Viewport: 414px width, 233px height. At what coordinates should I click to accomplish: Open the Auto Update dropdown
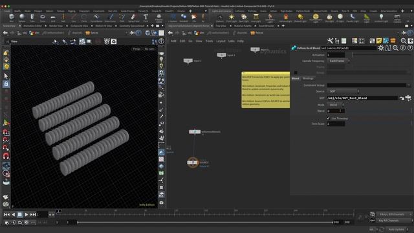click(397, 229)
